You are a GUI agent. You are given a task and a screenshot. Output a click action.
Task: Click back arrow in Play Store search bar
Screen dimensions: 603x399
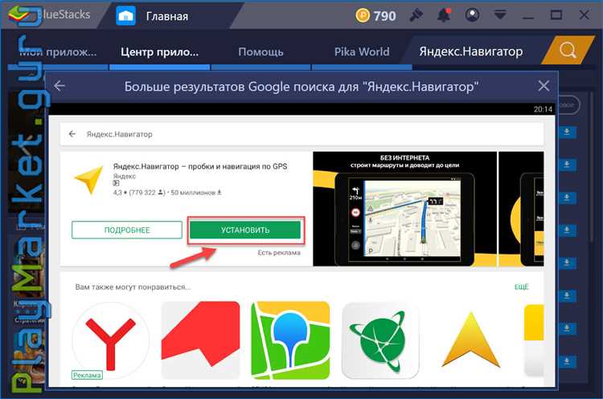(72, 134)
